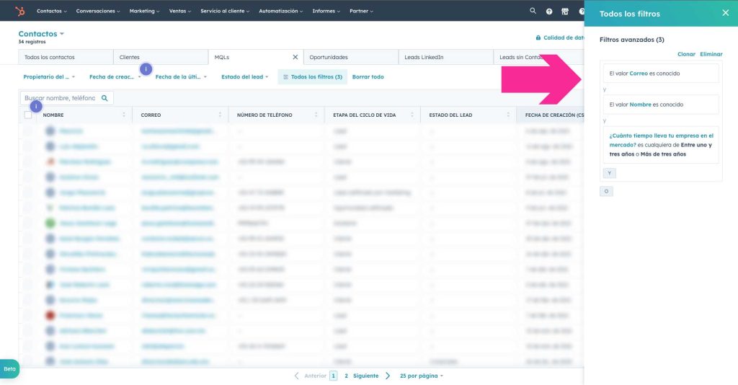Select all contacts with header checkbox
Image resolution: width=738 pixels, height=385 pixels.
[28, 115]
